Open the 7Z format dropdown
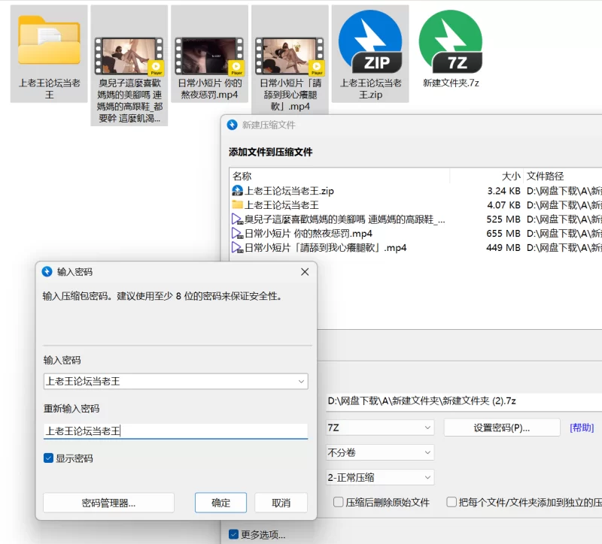The height and width of the screenshot is (544, 602). click(x=380, y=428)
